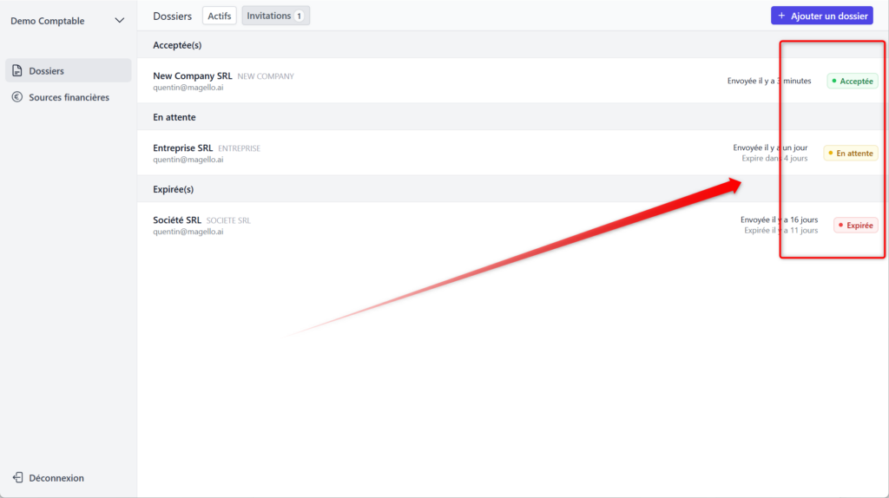889x498 pixels.
Task: Open the Entreprise SRL invitation row
Action: pyautogui.click(x=184, y=148)
